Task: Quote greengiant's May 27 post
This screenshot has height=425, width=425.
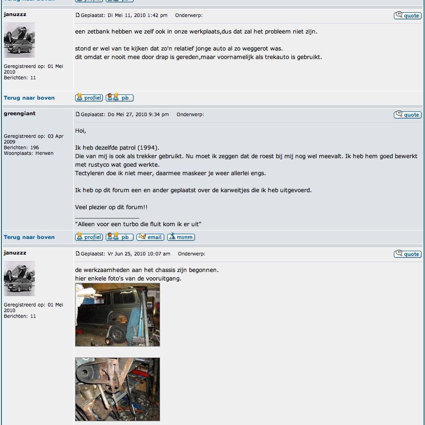Action: point(408,115)
